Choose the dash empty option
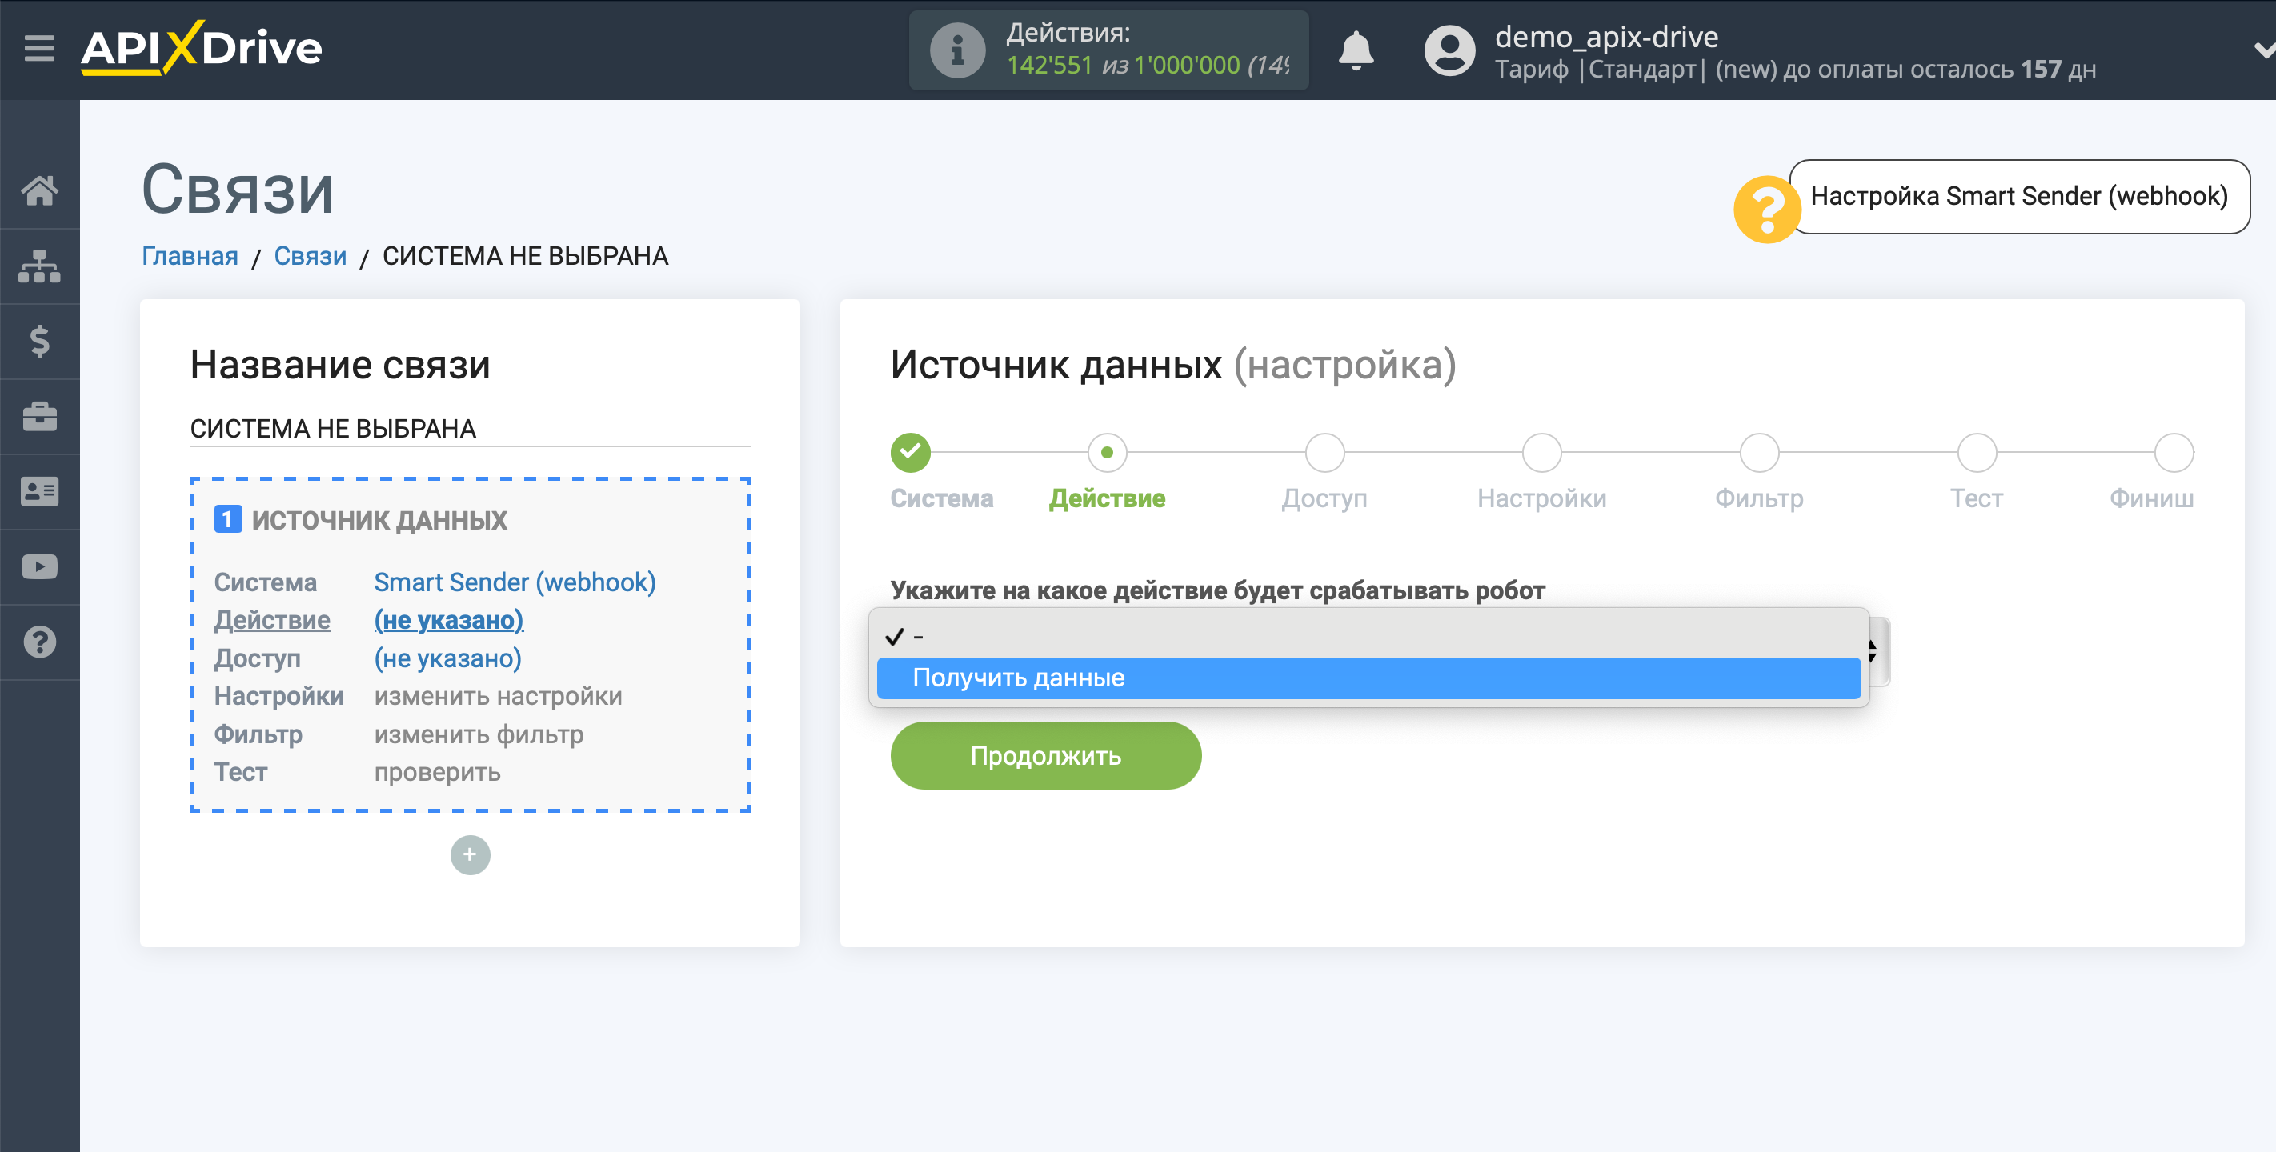The width and height of the screenshot is (2276, 1152). (x=1368, y=636)
